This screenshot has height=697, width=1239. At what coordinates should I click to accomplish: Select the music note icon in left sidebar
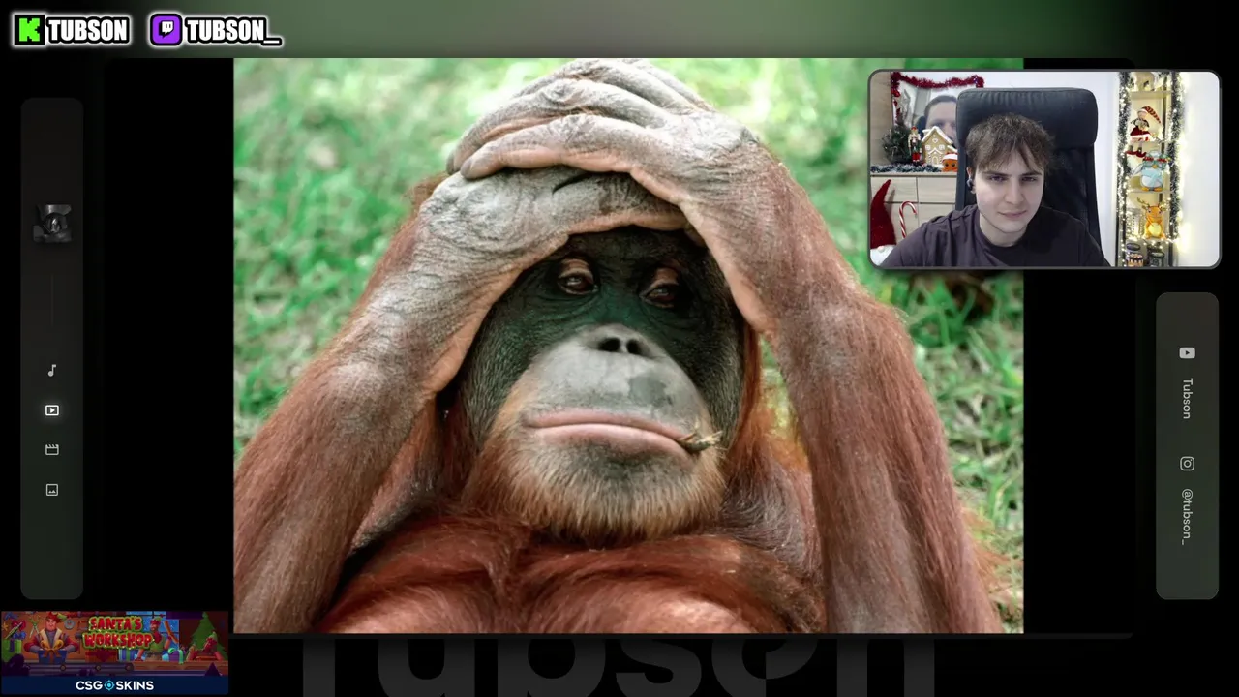52,371
